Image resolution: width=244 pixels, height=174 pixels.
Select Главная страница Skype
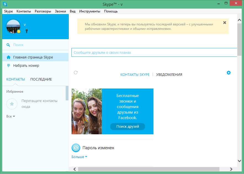click(36, 57)
